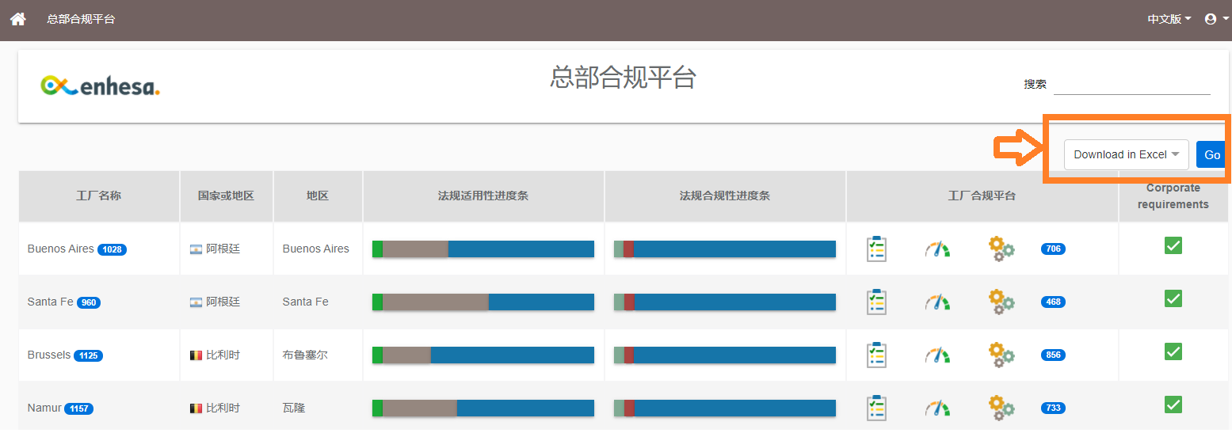Toggle Corporate requirements checkbox for Buenos Aires

coord(1173,245)
